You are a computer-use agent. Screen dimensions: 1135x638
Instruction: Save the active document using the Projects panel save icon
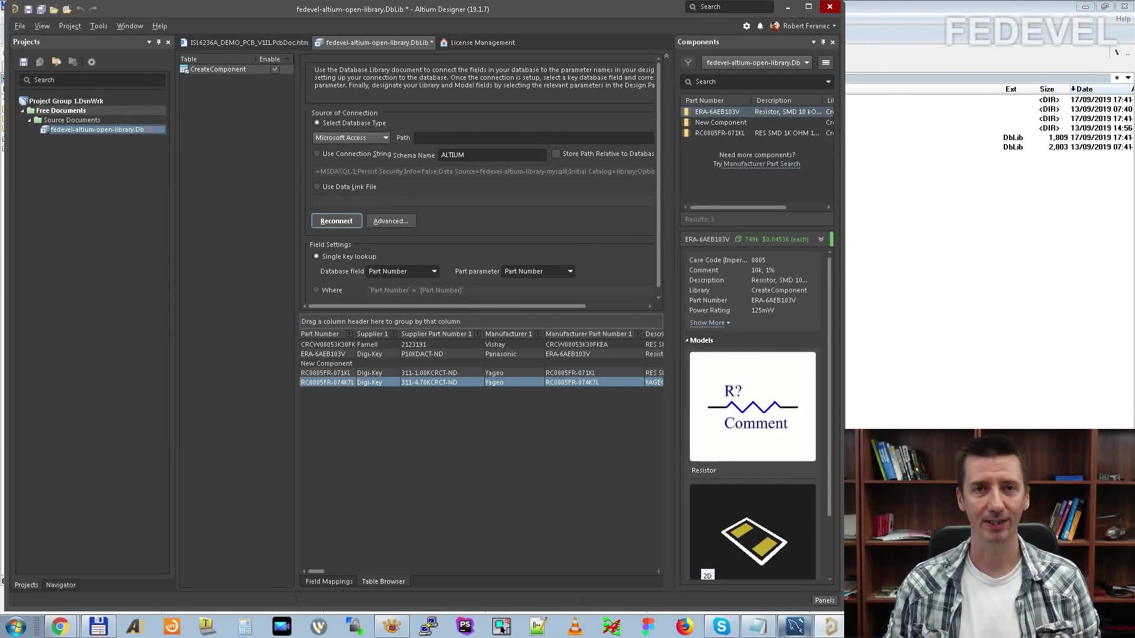click(x=24, y=61)
